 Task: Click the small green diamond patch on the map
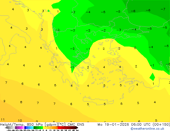(x=152, y=77)
